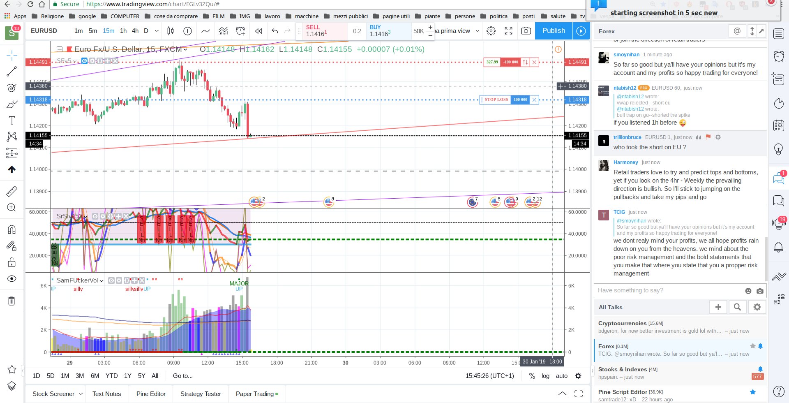Click the SELL 1.1416 price button
This screenshot has height=403, width=789.
[325, 31]
